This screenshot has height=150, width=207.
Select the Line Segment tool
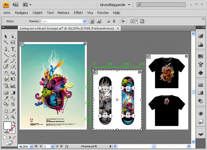click(6, 55)
